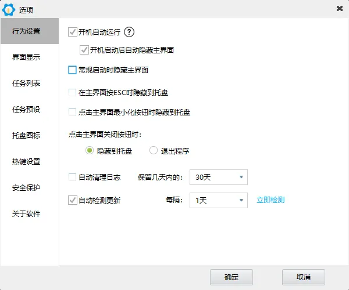Enable 点击主界面最小化按钮时隐藏到托盘 checkbox
Screen dimensions: 349x290
point(72,112)
